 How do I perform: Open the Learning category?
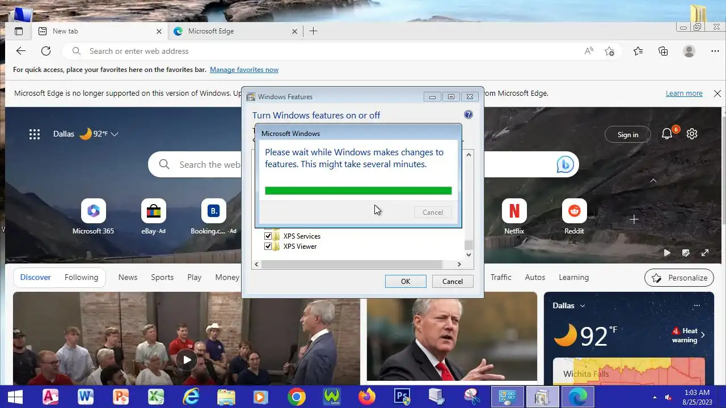click(573, 277)
